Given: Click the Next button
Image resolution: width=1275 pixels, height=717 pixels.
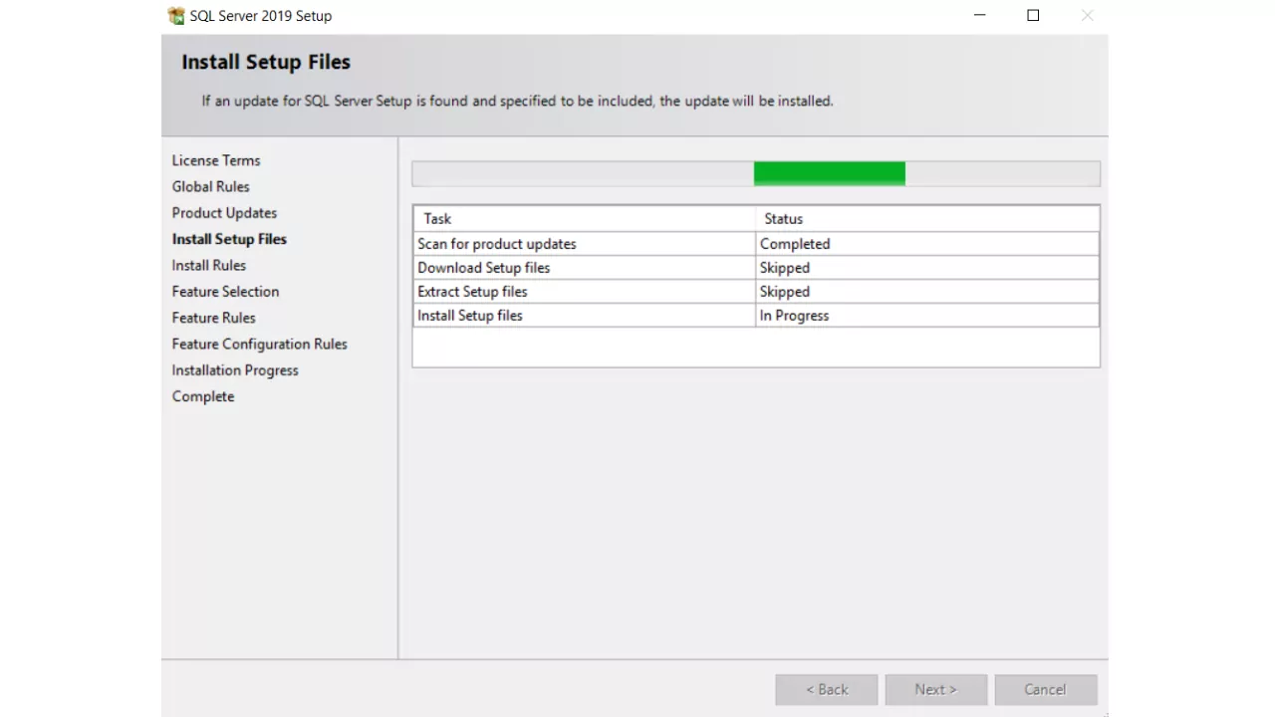Looking at the screenshot, I should pos(935,689).
